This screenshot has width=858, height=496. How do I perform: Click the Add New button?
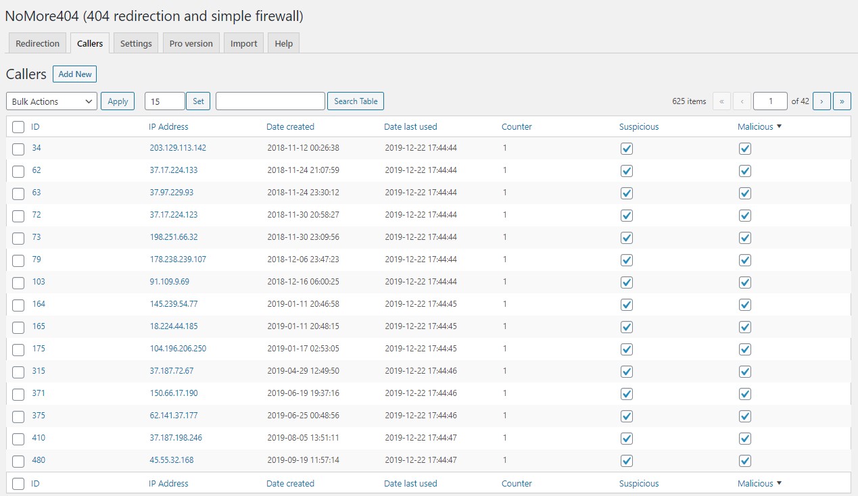pos(75,74)
